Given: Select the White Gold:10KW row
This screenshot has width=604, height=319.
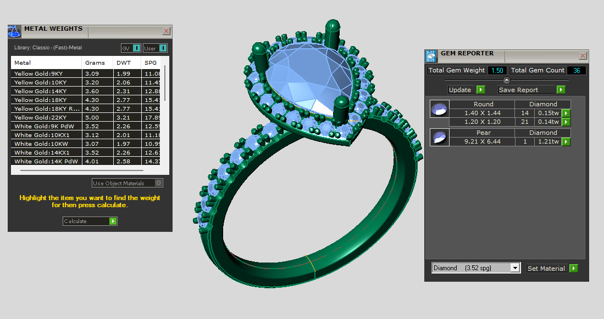Looking at the screenshot, I should [86, 144].
